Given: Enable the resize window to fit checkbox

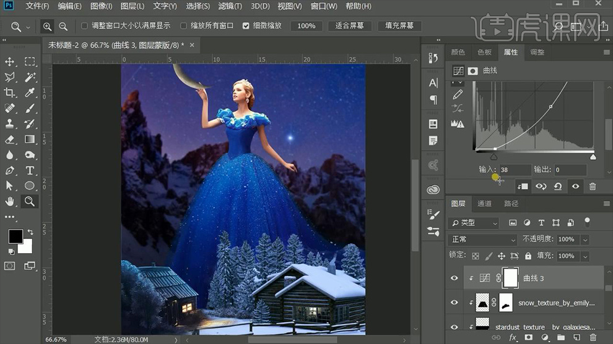Looking at the screenshot, I should pyautogui.click(x=85, y=26).
